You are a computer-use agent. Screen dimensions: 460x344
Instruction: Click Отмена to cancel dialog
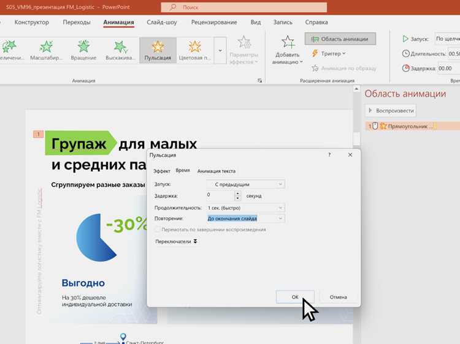point(338,297)
